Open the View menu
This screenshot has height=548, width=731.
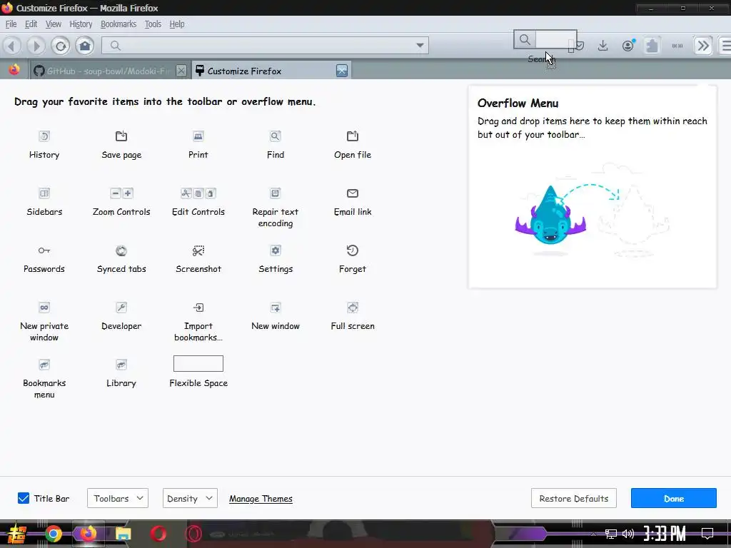click(x=53, y=24)
